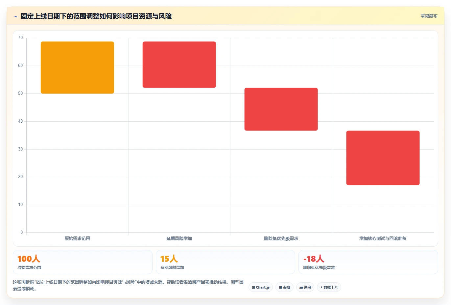
Task: Click the chart title 固定上线日期下的范围调整
Action: [x=96, y=16]
